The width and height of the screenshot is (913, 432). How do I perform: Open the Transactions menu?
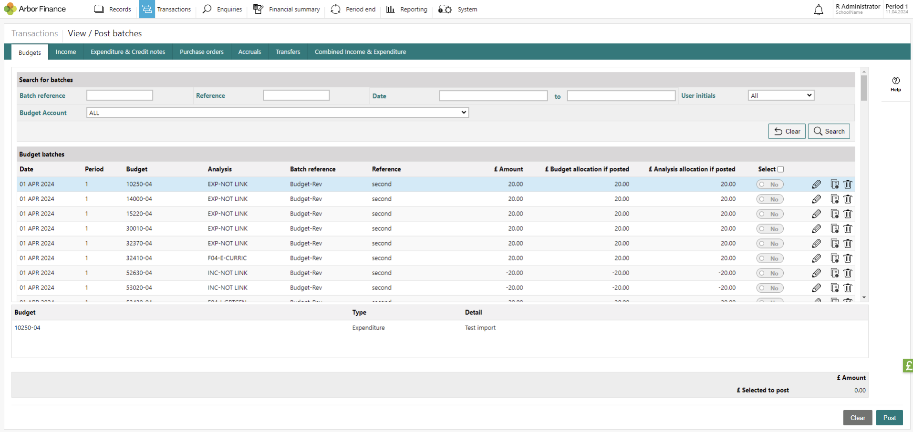tap(166, 9)
